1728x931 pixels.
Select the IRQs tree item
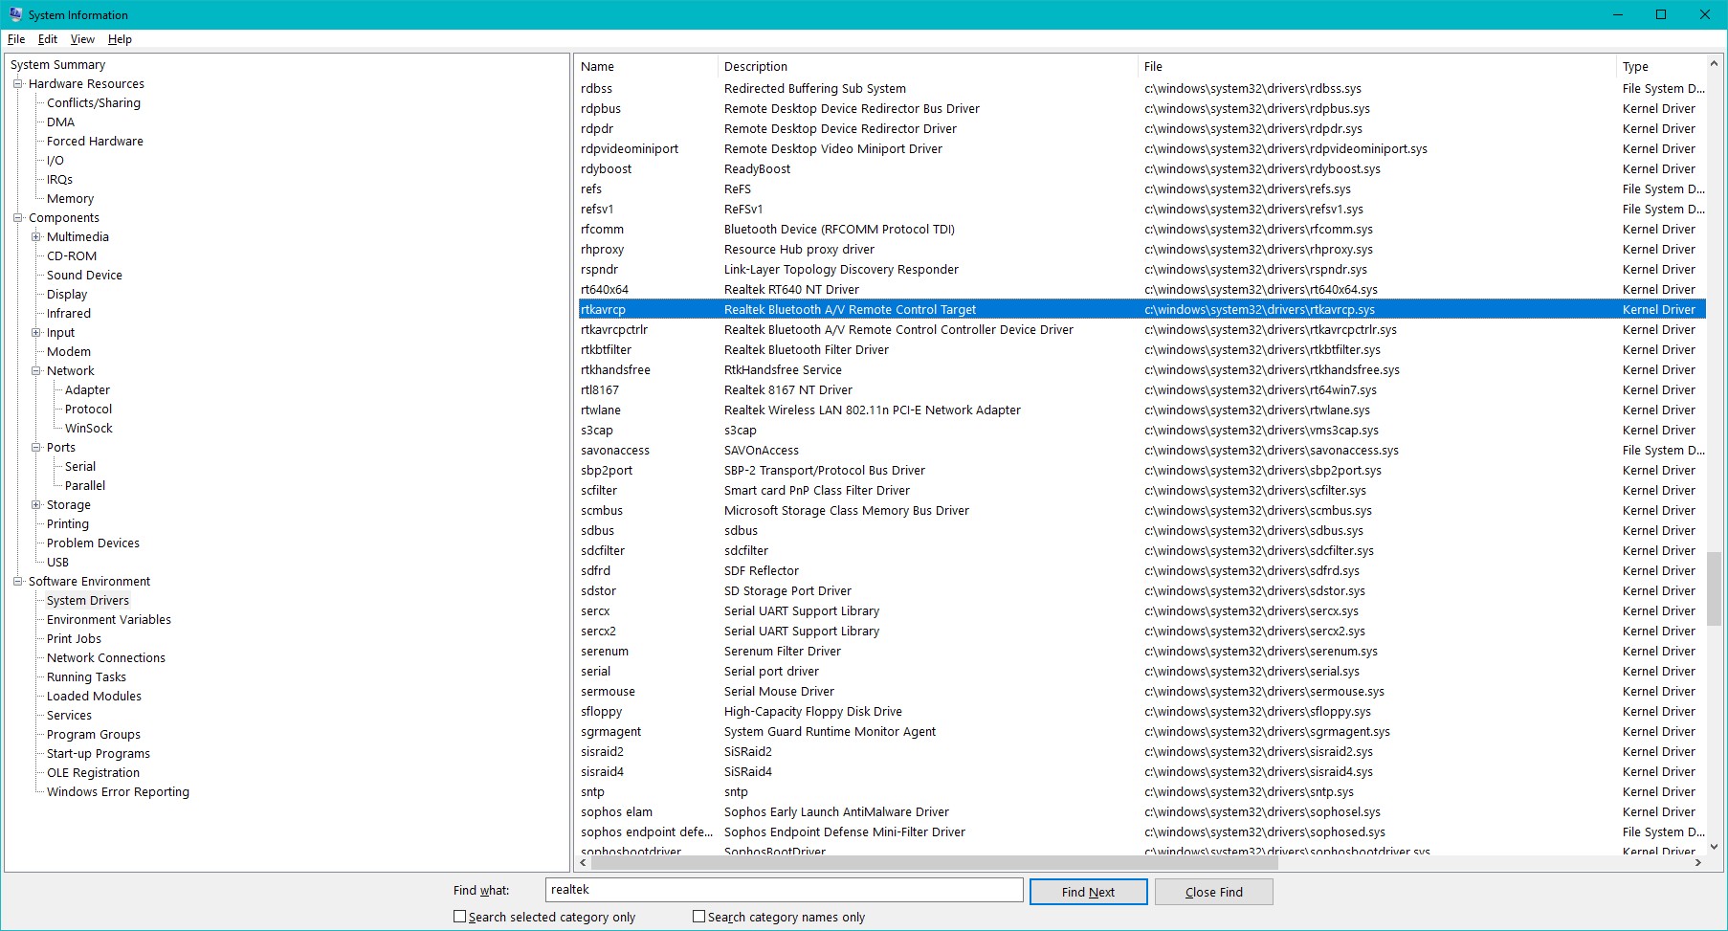59,180
